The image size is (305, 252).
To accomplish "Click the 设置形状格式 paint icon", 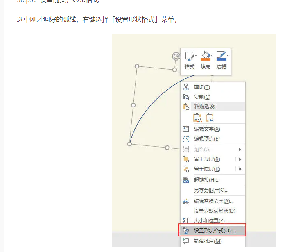I will tap(186, 231).
